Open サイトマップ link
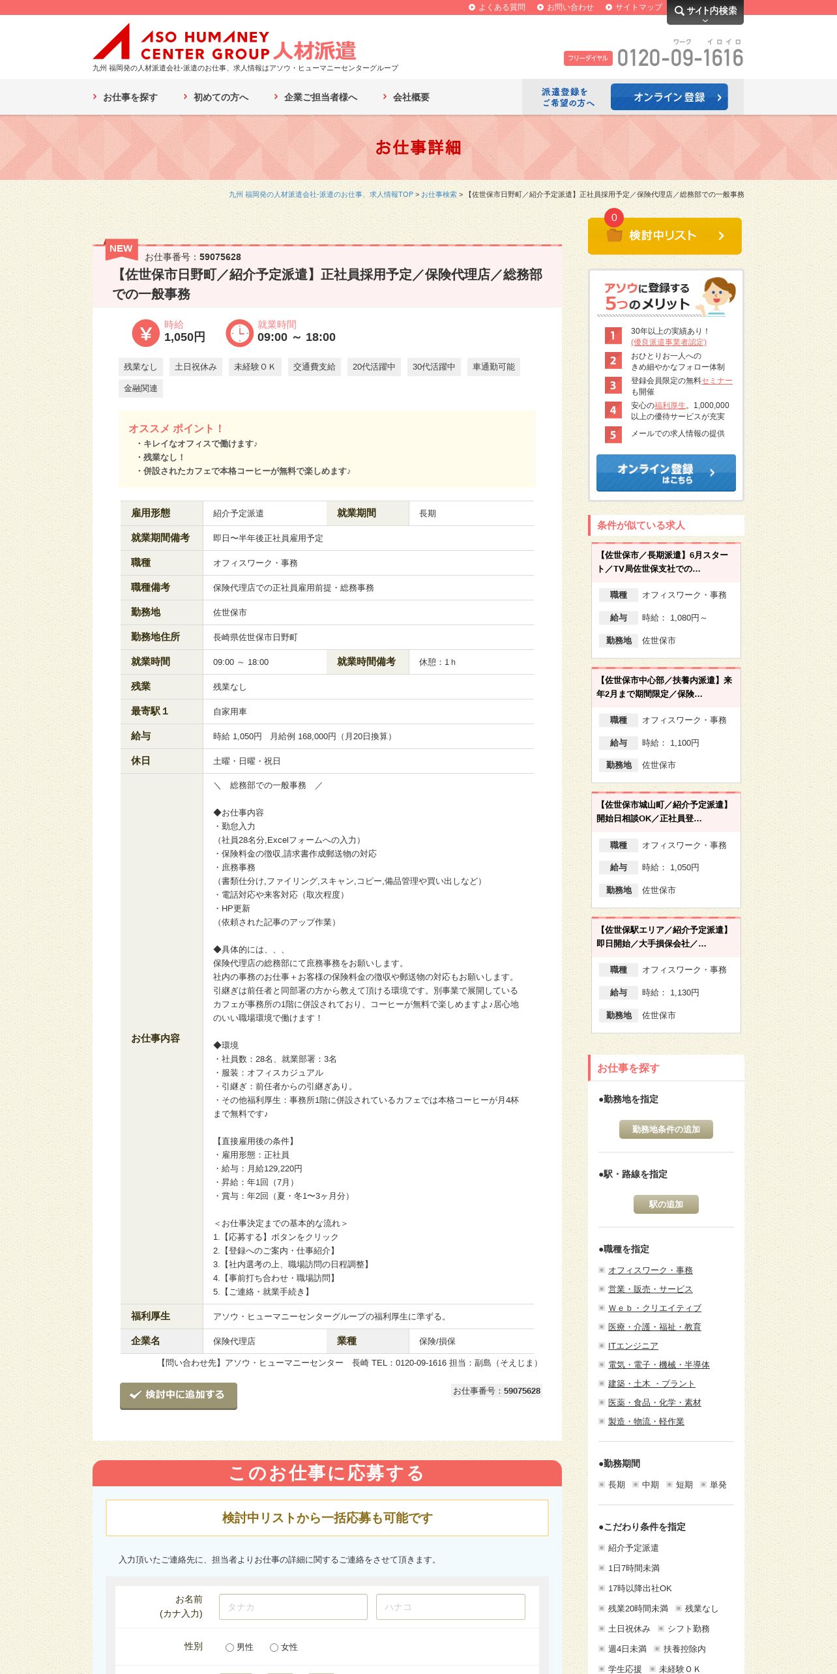Screen dimensions: 837x1674 click(x=634, y=7)
